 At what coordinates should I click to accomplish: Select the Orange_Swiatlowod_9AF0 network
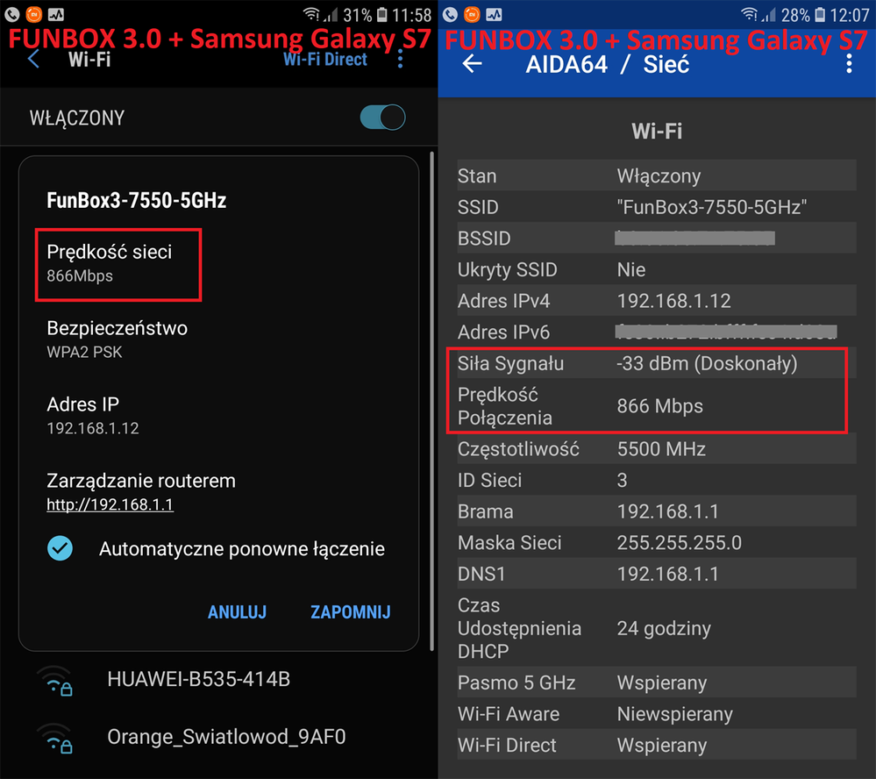click(225, 737)
